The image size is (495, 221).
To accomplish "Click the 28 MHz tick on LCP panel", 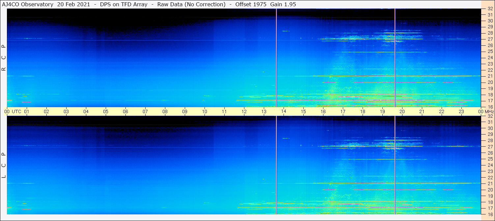I will coord(490,140).
